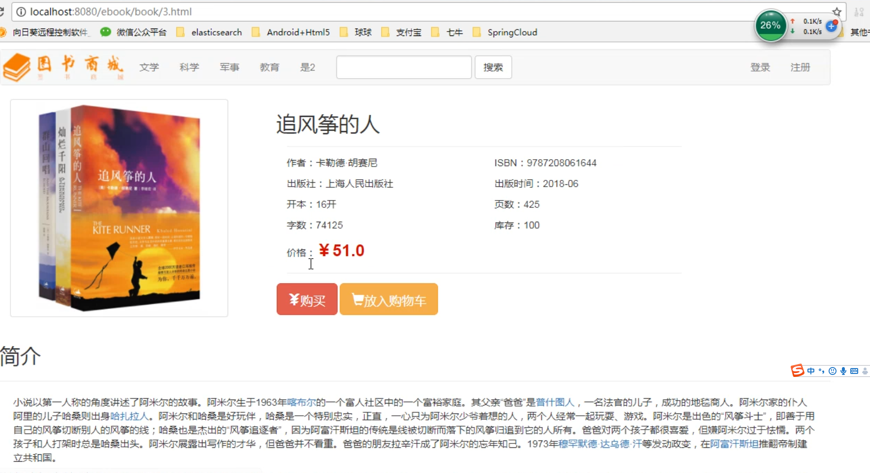Image resolution: width=870 pixels, height=473 pixels.
Task: Open the 阿富汗斯坦 link in the description
Action: click(735, 444)
